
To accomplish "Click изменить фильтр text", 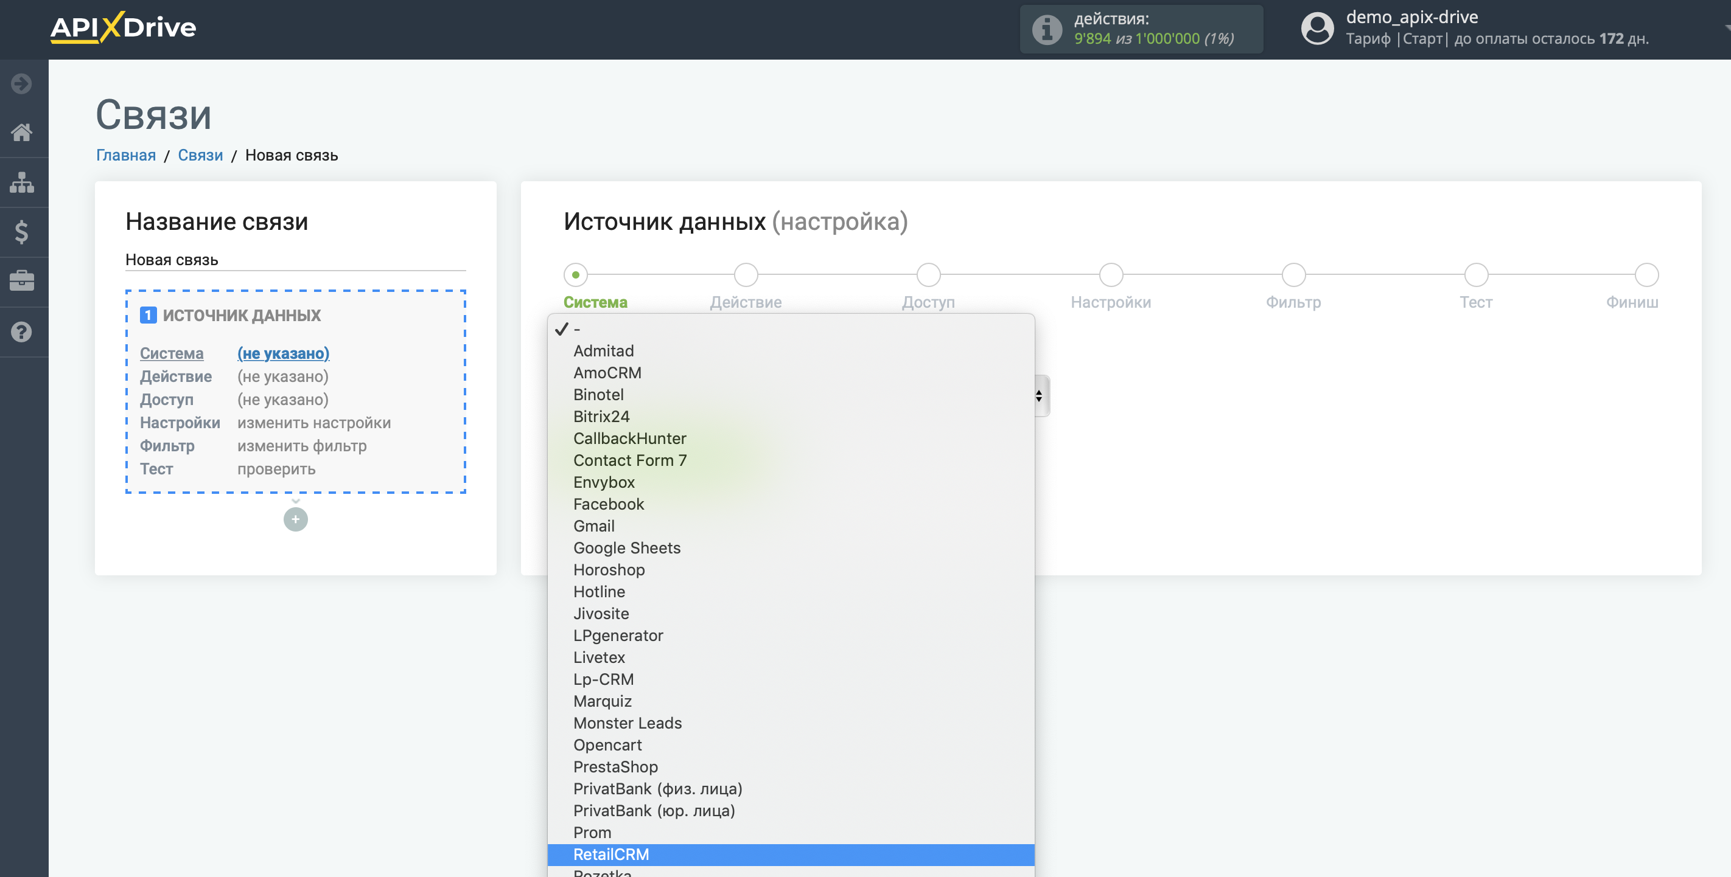I will pyautogui.click(x=302, y=446).
